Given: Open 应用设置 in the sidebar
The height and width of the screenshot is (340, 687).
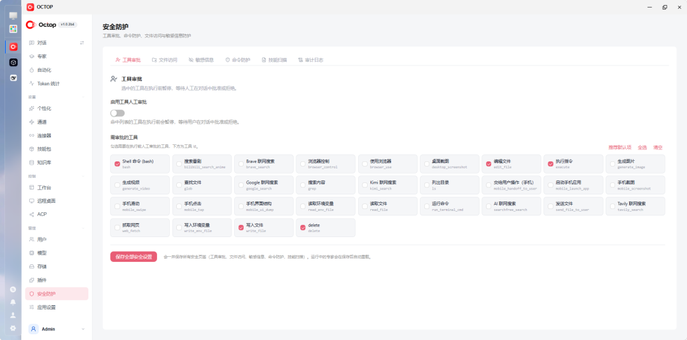Looking at the screenshot, I should 57,307.
